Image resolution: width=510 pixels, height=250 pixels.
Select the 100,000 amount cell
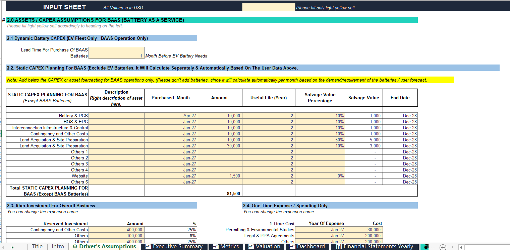[116, 236]
